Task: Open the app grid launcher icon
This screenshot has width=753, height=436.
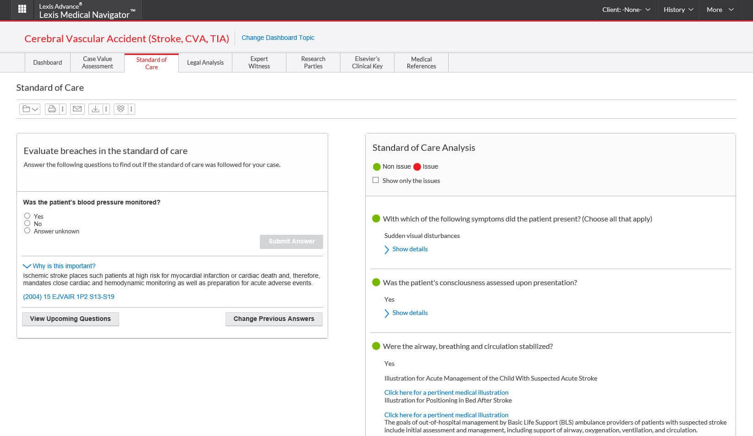Action: tap(22, 9)
